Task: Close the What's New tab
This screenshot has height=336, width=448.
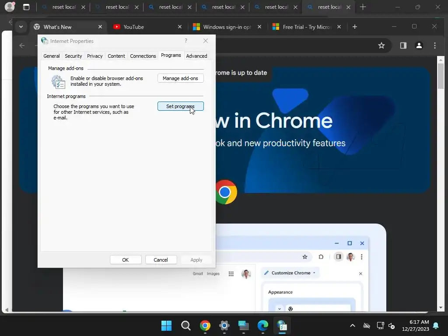Action: (x=100, y=27)
